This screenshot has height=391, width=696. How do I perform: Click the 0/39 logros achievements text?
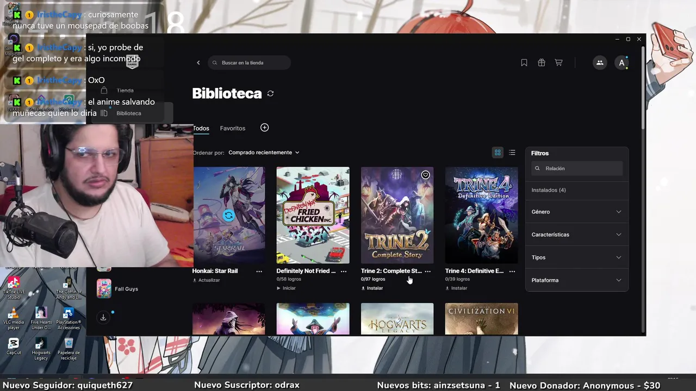(457, 279)
